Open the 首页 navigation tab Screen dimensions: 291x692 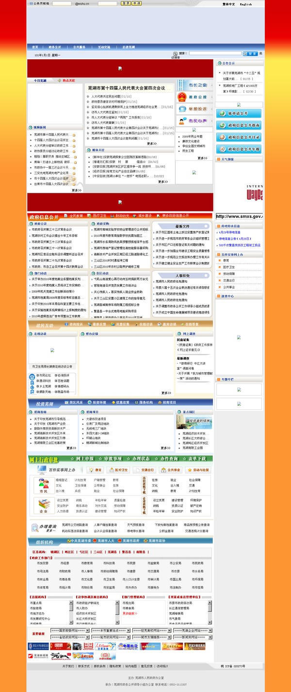35,47
